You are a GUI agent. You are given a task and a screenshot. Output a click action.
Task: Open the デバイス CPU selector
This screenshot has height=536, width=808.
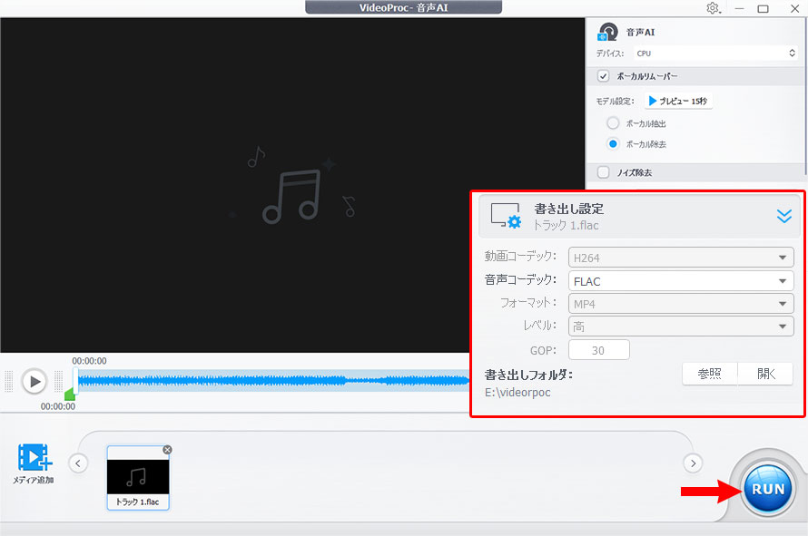pyautogui.click(x=717, y=53)
